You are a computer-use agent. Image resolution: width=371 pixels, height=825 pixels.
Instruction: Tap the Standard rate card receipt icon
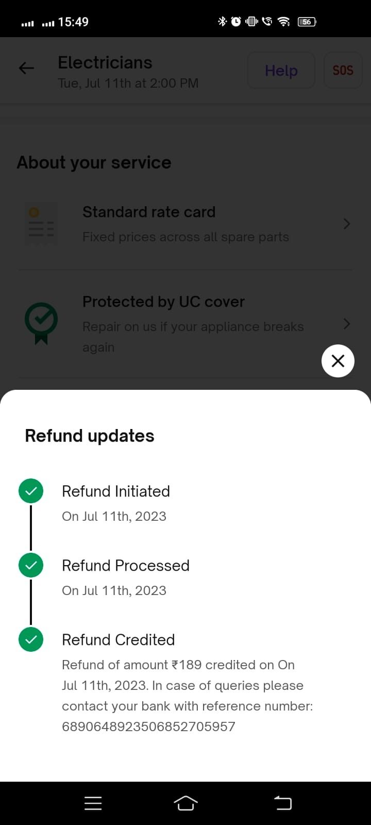(x=40, y=225)
